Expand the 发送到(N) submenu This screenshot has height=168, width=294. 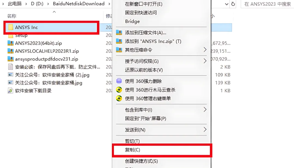205,129
